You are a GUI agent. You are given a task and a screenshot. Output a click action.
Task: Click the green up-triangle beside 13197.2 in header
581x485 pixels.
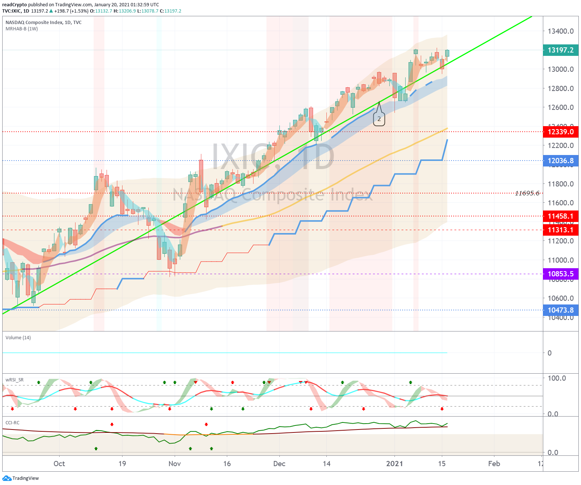pyautogui.click(x=51, y=11)
